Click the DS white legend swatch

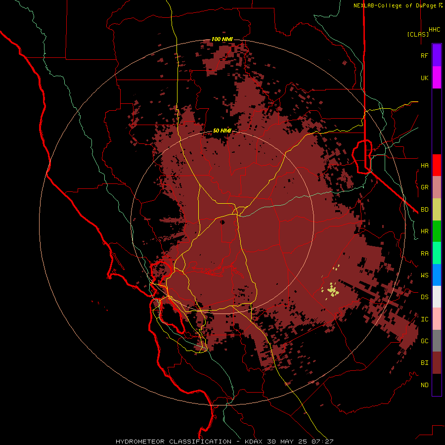click(437, 297)
